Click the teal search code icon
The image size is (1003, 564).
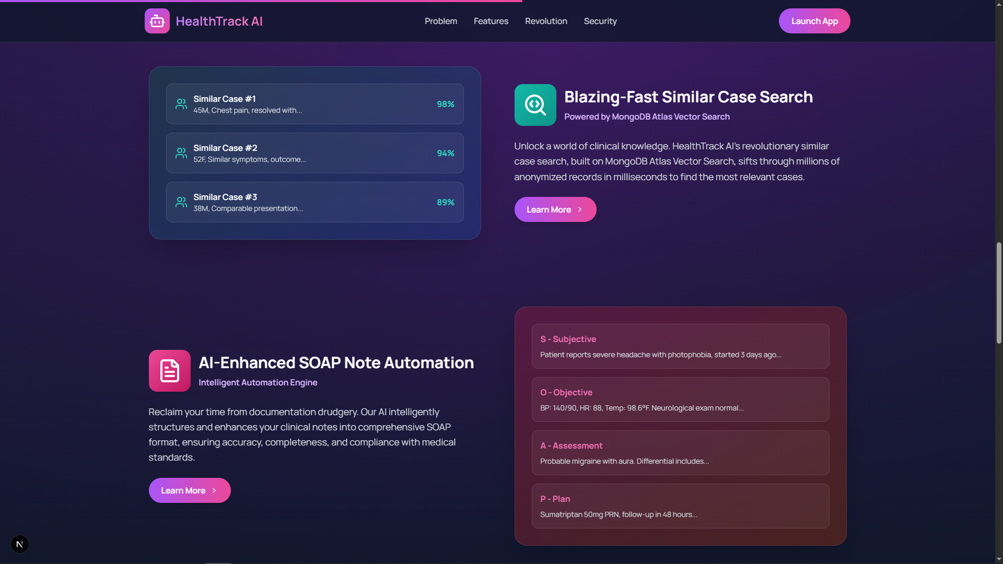[535, 105]
